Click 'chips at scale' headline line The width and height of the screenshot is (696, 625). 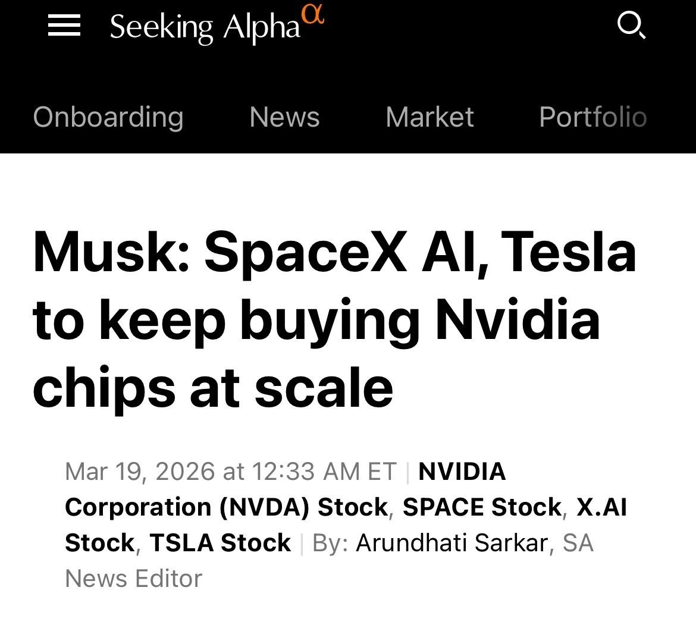[x=212, y=388]
